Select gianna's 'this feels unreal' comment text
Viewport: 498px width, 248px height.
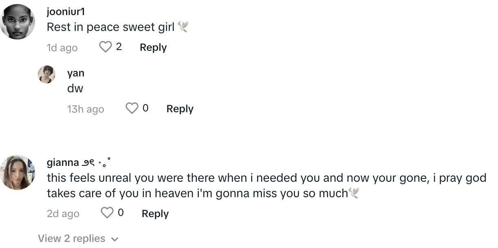pyautogui.click(x=267, y=186)
